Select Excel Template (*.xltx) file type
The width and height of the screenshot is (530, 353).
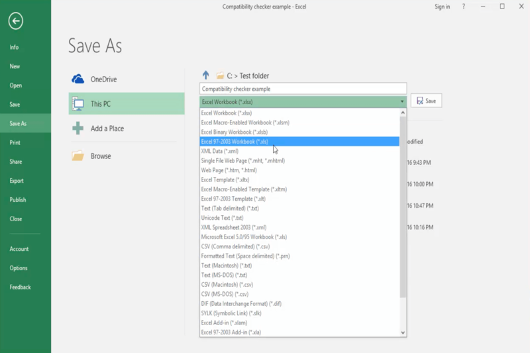click(225, 179)
